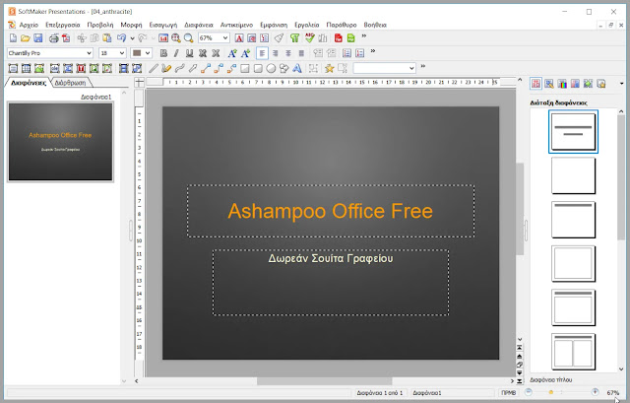Image resolution: width=630 pixels, height=403 pixels.
Task: Print the presentation using the printer icon
Action: tap(53, 38)
